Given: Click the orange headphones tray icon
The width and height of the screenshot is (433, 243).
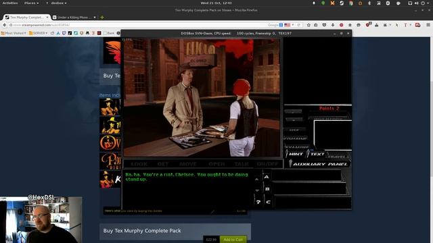Looking at the screenshot, I should (360, 3).
